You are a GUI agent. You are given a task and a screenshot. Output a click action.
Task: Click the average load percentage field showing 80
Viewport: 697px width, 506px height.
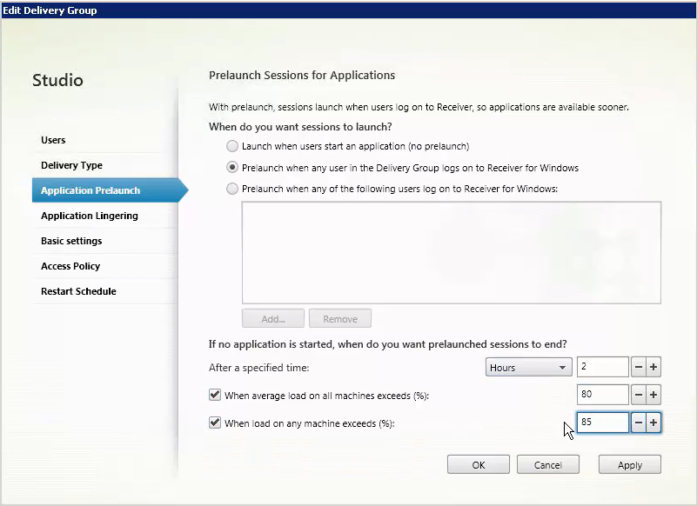coord(603,395)
